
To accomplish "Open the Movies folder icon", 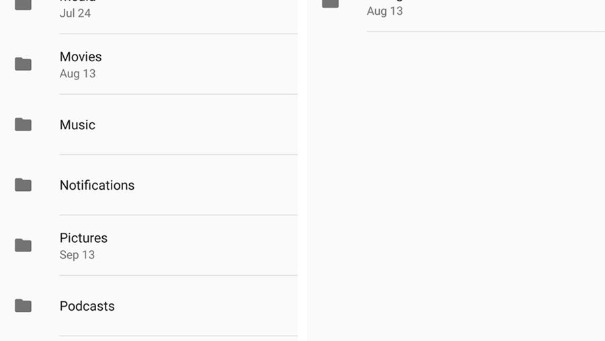I will (x=23, y=64).
